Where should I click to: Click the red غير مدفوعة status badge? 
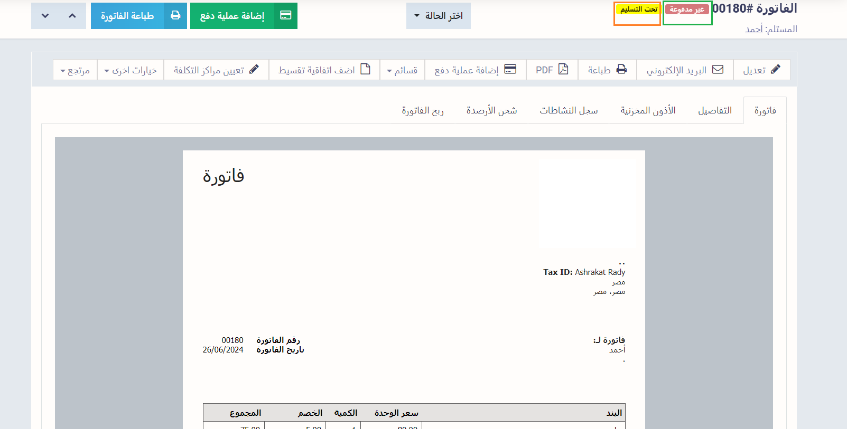click(x=686, y=9)
